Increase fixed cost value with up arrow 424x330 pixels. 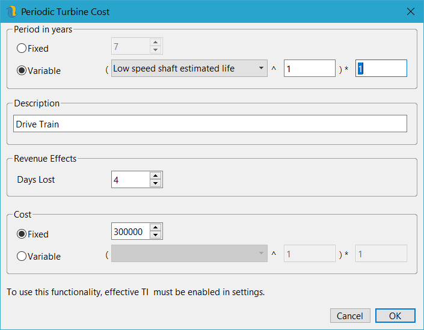click(x=155, y=227)
